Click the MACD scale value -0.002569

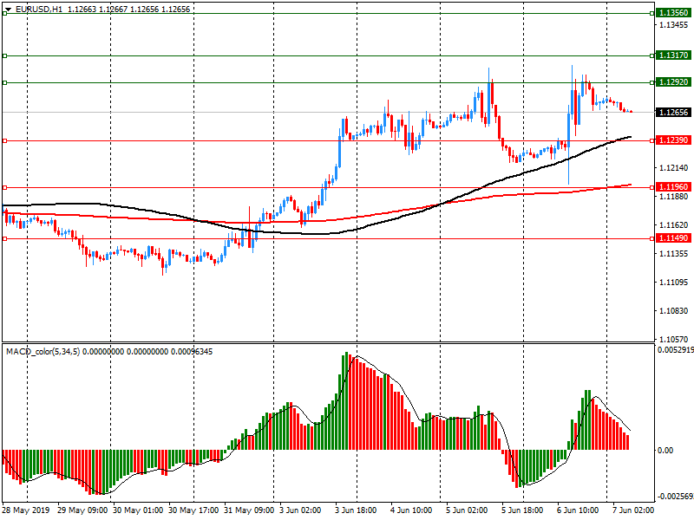pyautogui.click(x=676, y=496)
